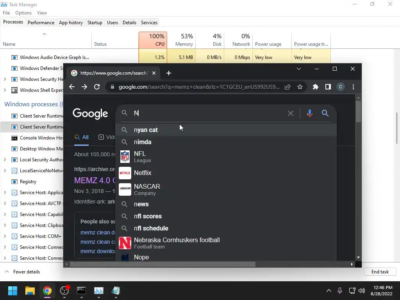Image resolution: width=400 pixels, height=300 pixels.
Task: Switch to the Users tab
Action: coord(112,22)
